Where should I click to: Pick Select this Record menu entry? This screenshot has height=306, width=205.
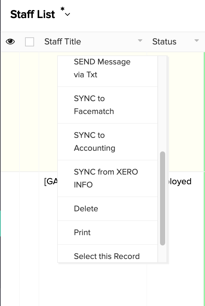pos(107,256)
